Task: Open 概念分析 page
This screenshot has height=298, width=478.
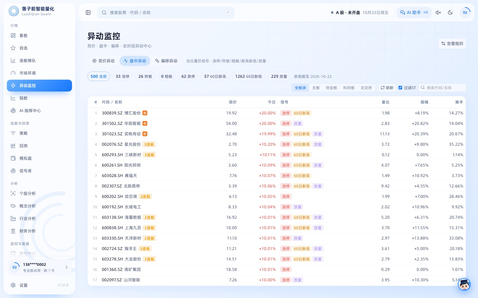Action: coord(39,206)
